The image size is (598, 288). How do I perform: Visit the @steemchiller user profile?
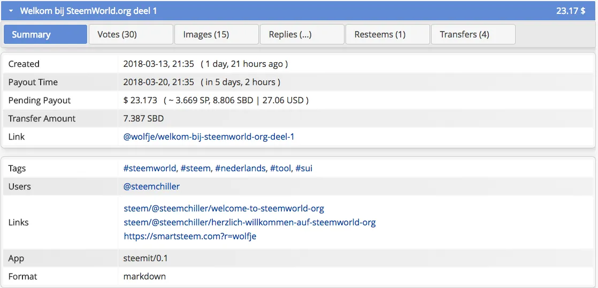[x=151, y=186]
